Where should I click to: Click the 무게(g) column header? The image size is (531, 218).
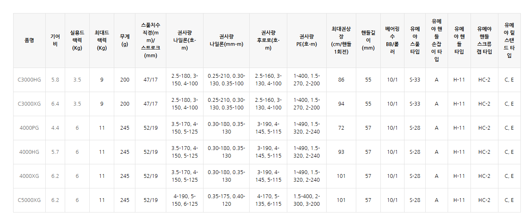(x=124, y=41)
